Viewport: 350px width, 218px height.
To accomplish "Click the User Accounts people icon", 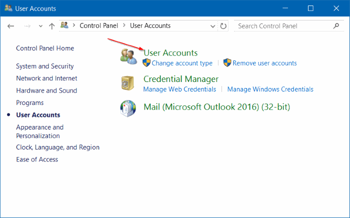I will point(128,56).
